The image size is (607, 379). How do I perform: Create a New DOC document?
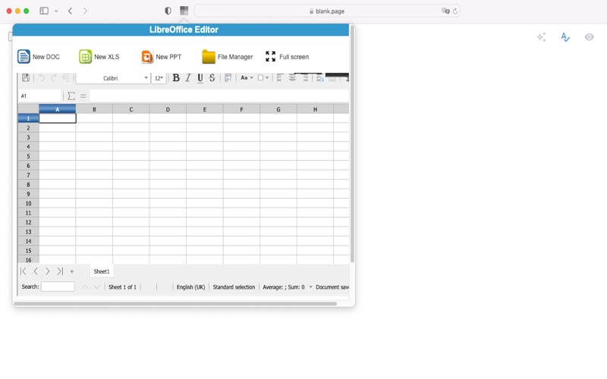click(39, 57)
